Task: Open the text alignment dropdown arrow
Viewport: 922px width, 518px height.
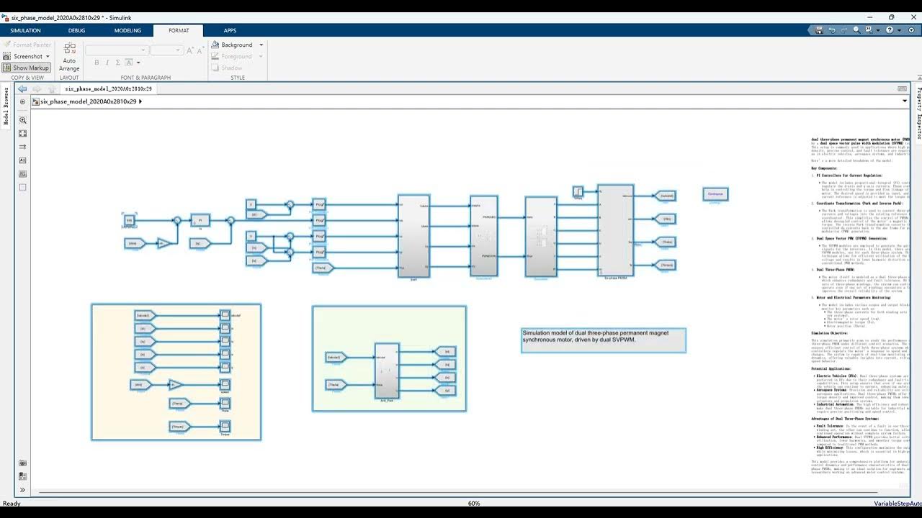Action: click(139, 63)
